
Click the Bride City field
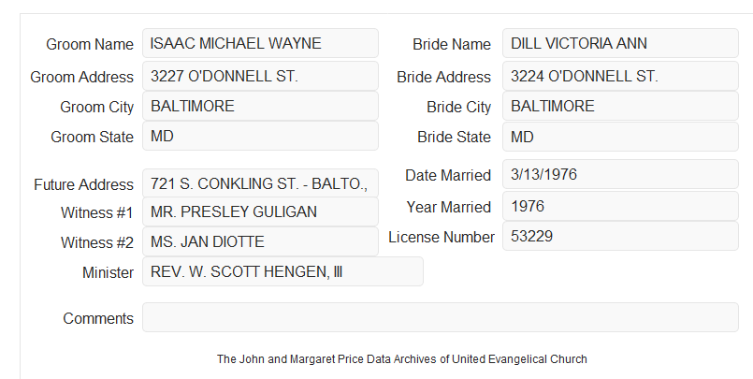(x=620, y=106)
